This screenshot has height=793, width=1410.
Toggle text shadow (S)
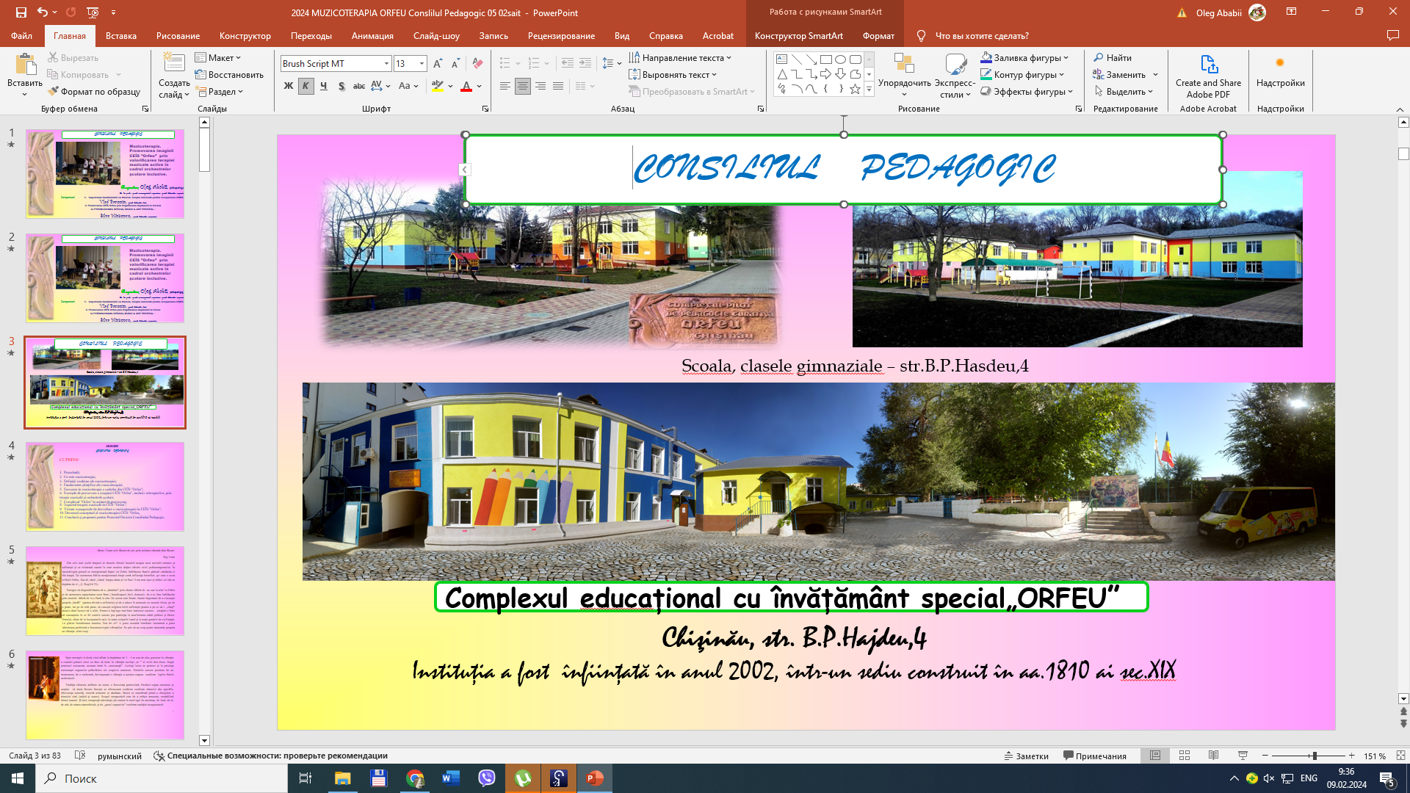click(341, 86)
